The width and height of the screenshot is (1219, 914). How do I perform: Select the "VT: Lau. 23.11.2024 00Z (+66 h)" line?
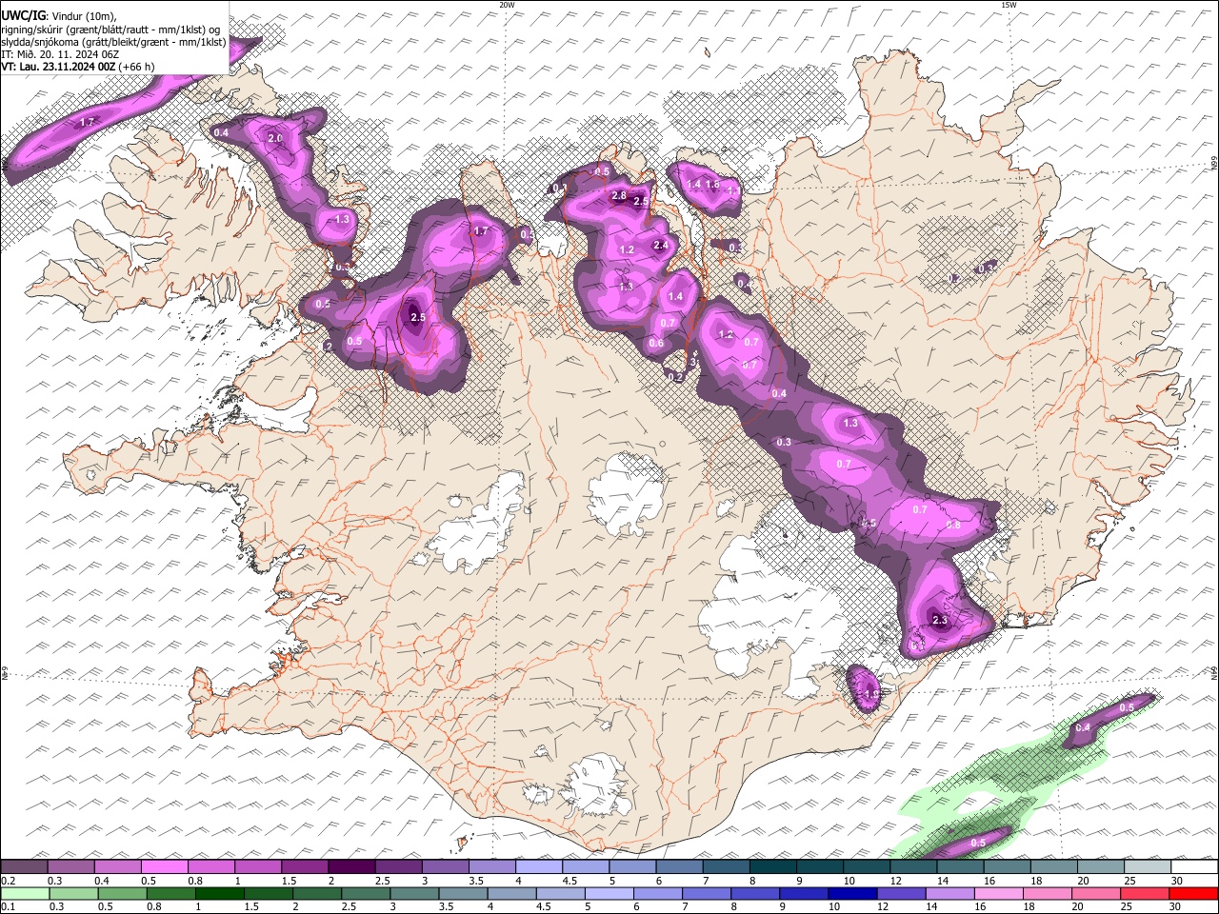click(x=78, y=67)
